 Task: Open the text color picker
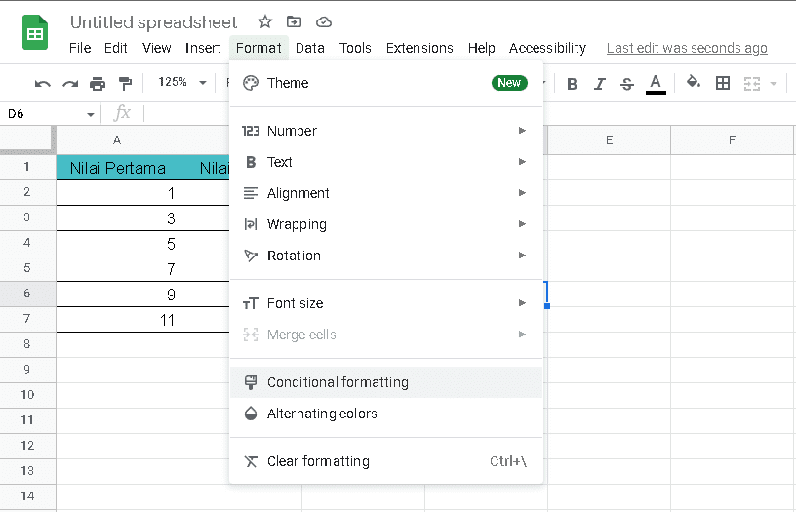(656, 84)
